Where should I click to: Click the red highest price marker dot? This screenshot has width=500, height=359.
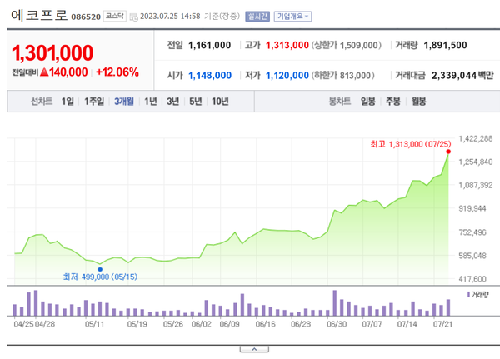tap(449, 152)
